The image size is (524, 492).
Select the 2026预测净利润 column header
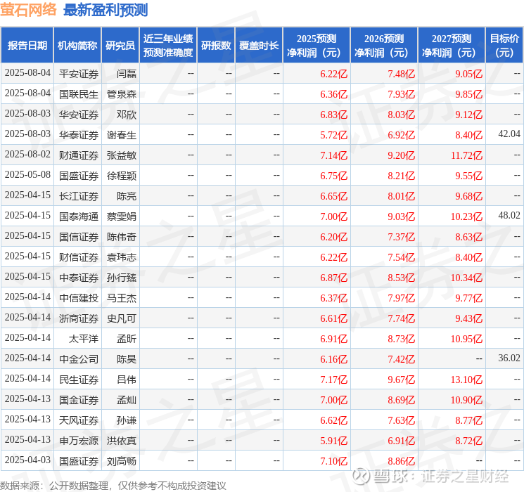pos(384,46)
